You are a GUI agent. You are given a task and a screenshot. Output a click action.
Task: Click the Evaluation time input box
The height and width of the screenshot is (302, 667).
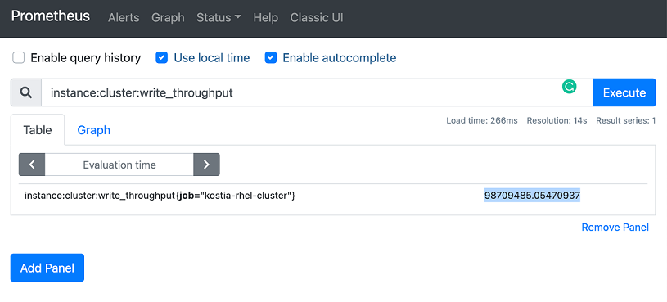[119, 165]
